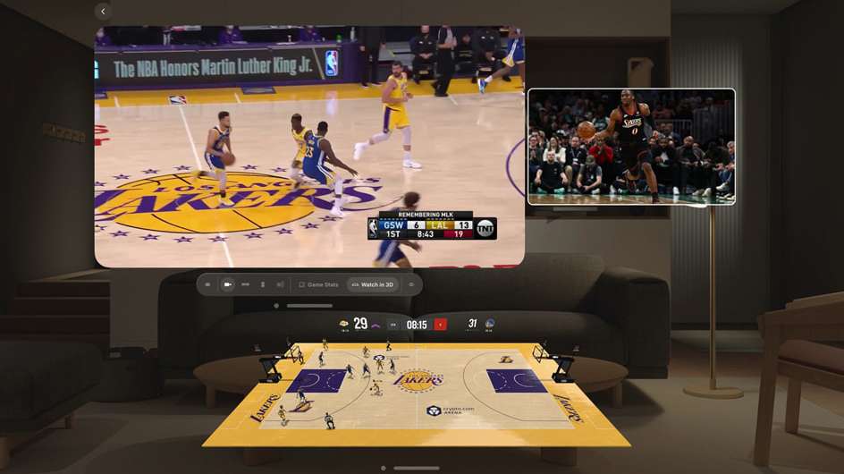
Task: Click the main Warriors vs Lakers video
Action: pos(309,147)
